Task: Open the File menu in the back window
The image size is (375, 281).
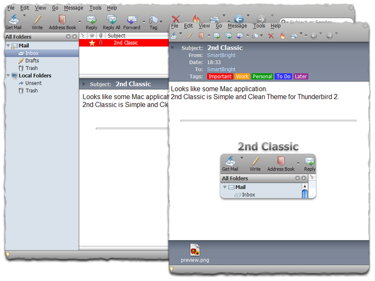Action: [x=11, y=8]
